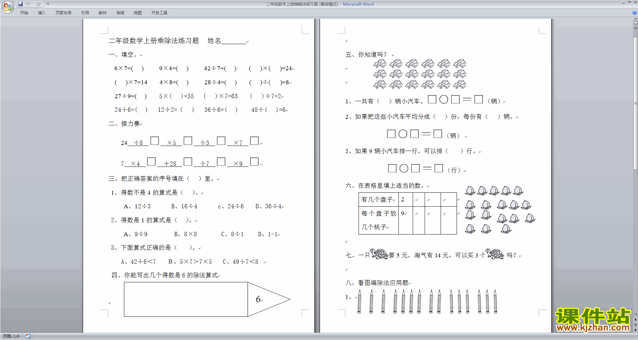Click the equation 42÷7=( )
This screenshot has width=638, height=340.
tap(220, 68)
